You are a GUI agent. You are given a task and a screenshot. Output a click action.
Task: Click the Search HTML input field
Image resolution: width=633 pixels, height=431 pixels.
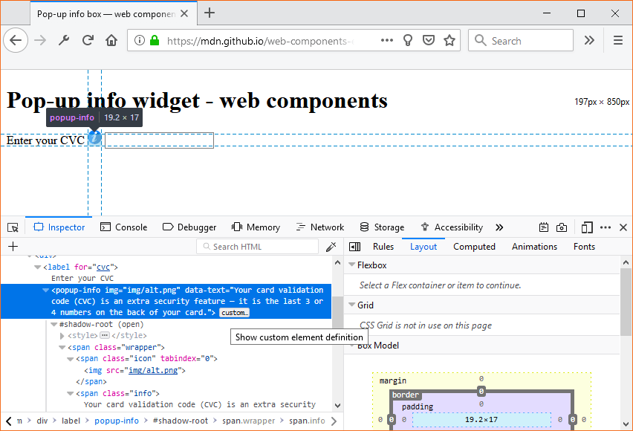257,246
